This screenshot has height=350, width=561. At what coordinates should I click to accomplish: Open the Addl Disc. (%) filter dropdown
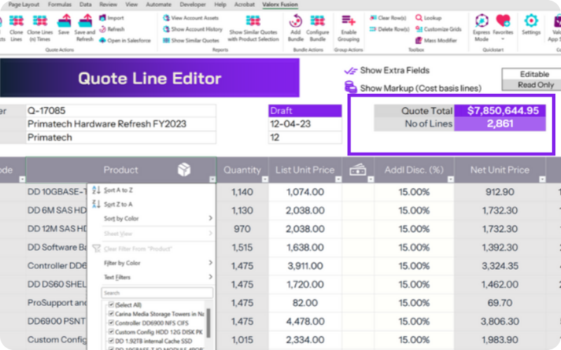tap(450, 179)
